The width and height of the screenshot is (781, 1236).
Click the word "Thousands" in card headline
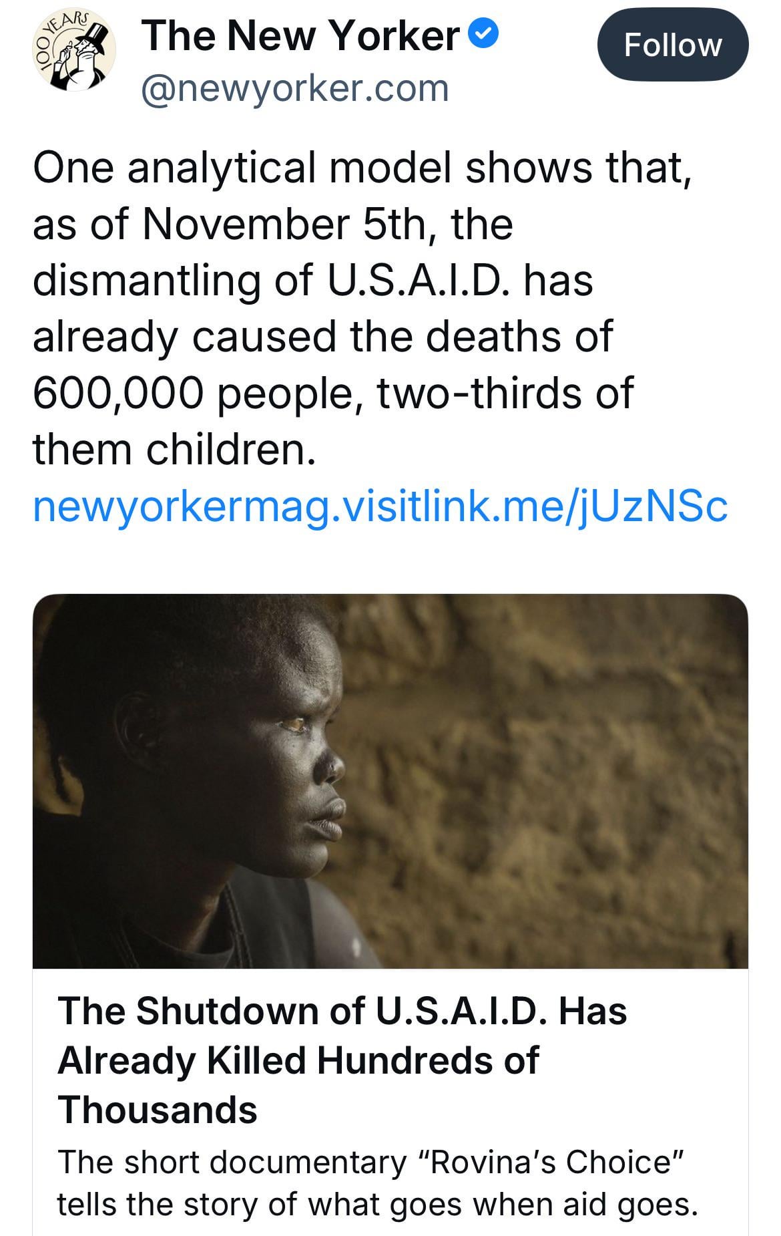coord(158,1110)
